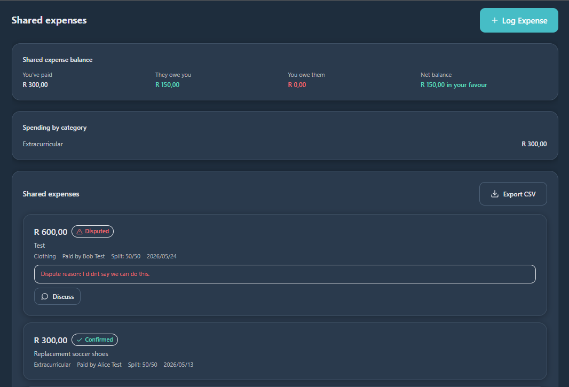This screenshot has height=387, width=569.
Task: Open the Discuss thread for Test expense
Action: (x=57, y=297)
